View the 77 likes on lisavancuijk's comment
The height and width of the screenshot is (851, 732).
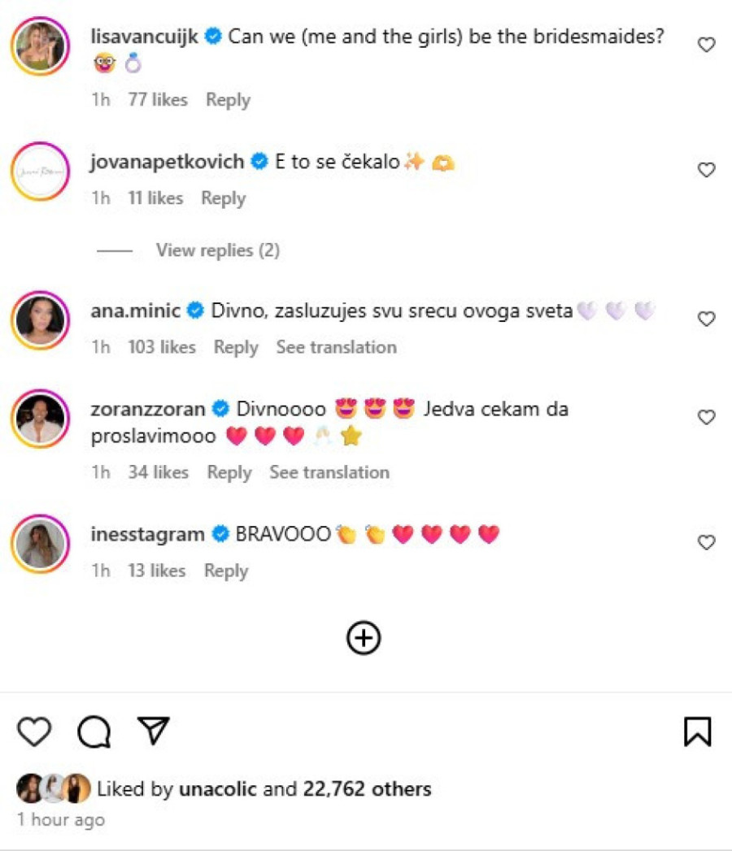pos(159,99)
